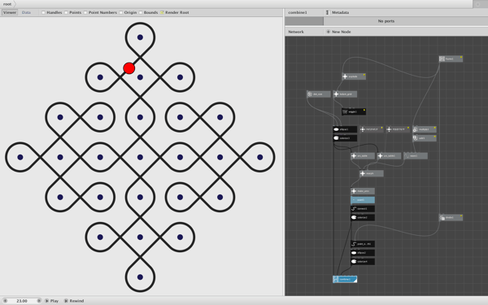
Task: Click the frame number field 23.00
Action: (x=22, y=301)
